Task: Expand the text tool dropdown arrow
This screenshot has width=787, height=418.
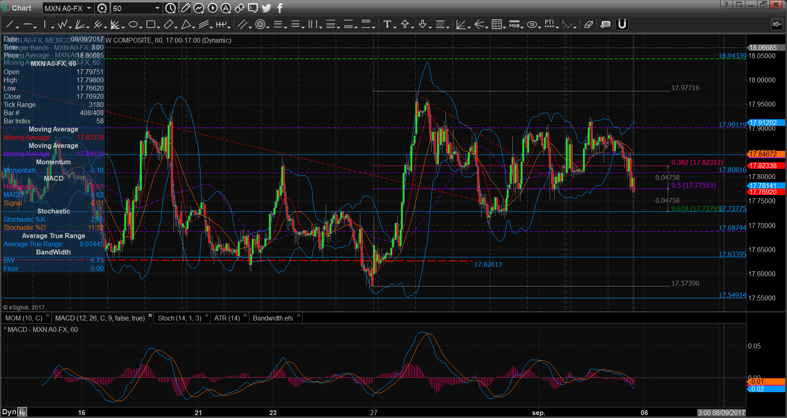Action: coord(395,27)
